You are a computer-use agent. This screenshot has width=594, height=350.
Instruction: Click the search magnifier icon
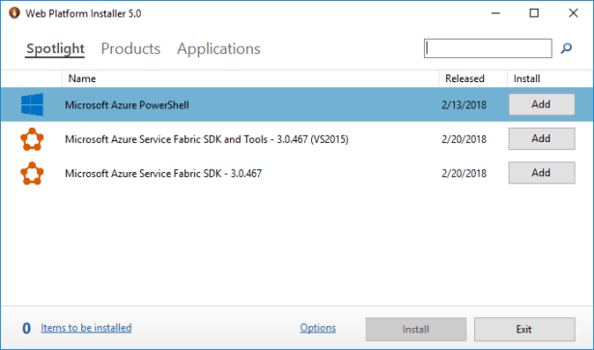click(x=566, y=48)
